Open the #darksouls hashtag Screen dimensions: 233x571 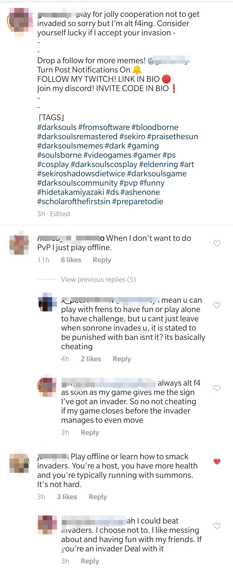click(57, 127)
